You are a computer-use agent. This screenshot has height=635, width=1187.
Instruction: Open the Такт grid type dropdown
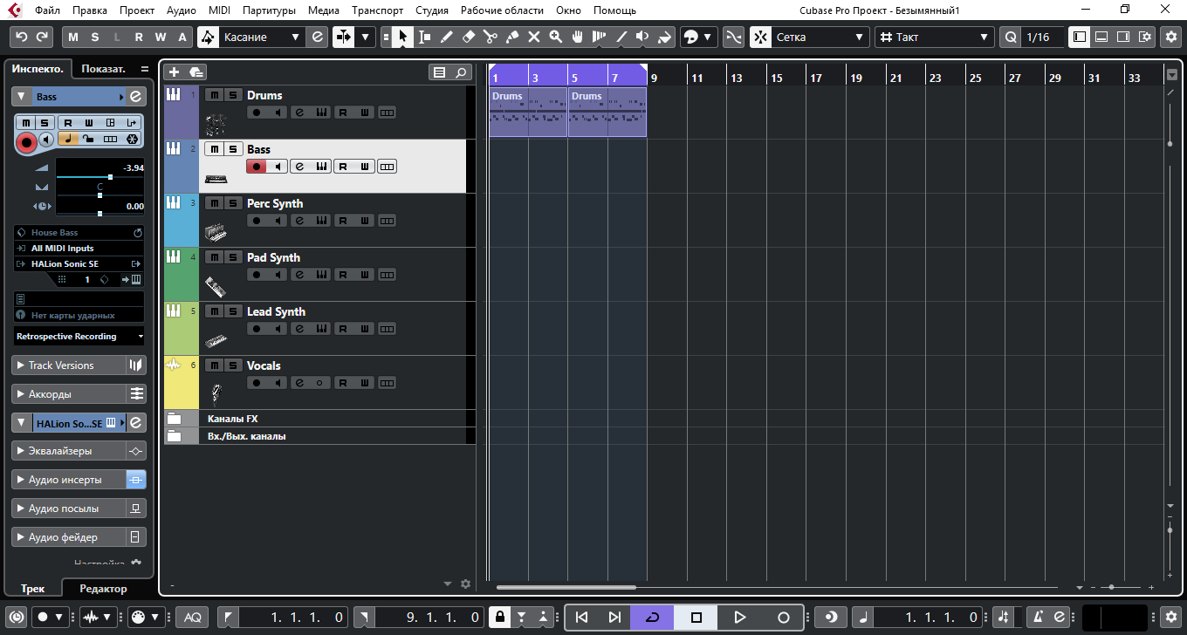coord(935,38)
